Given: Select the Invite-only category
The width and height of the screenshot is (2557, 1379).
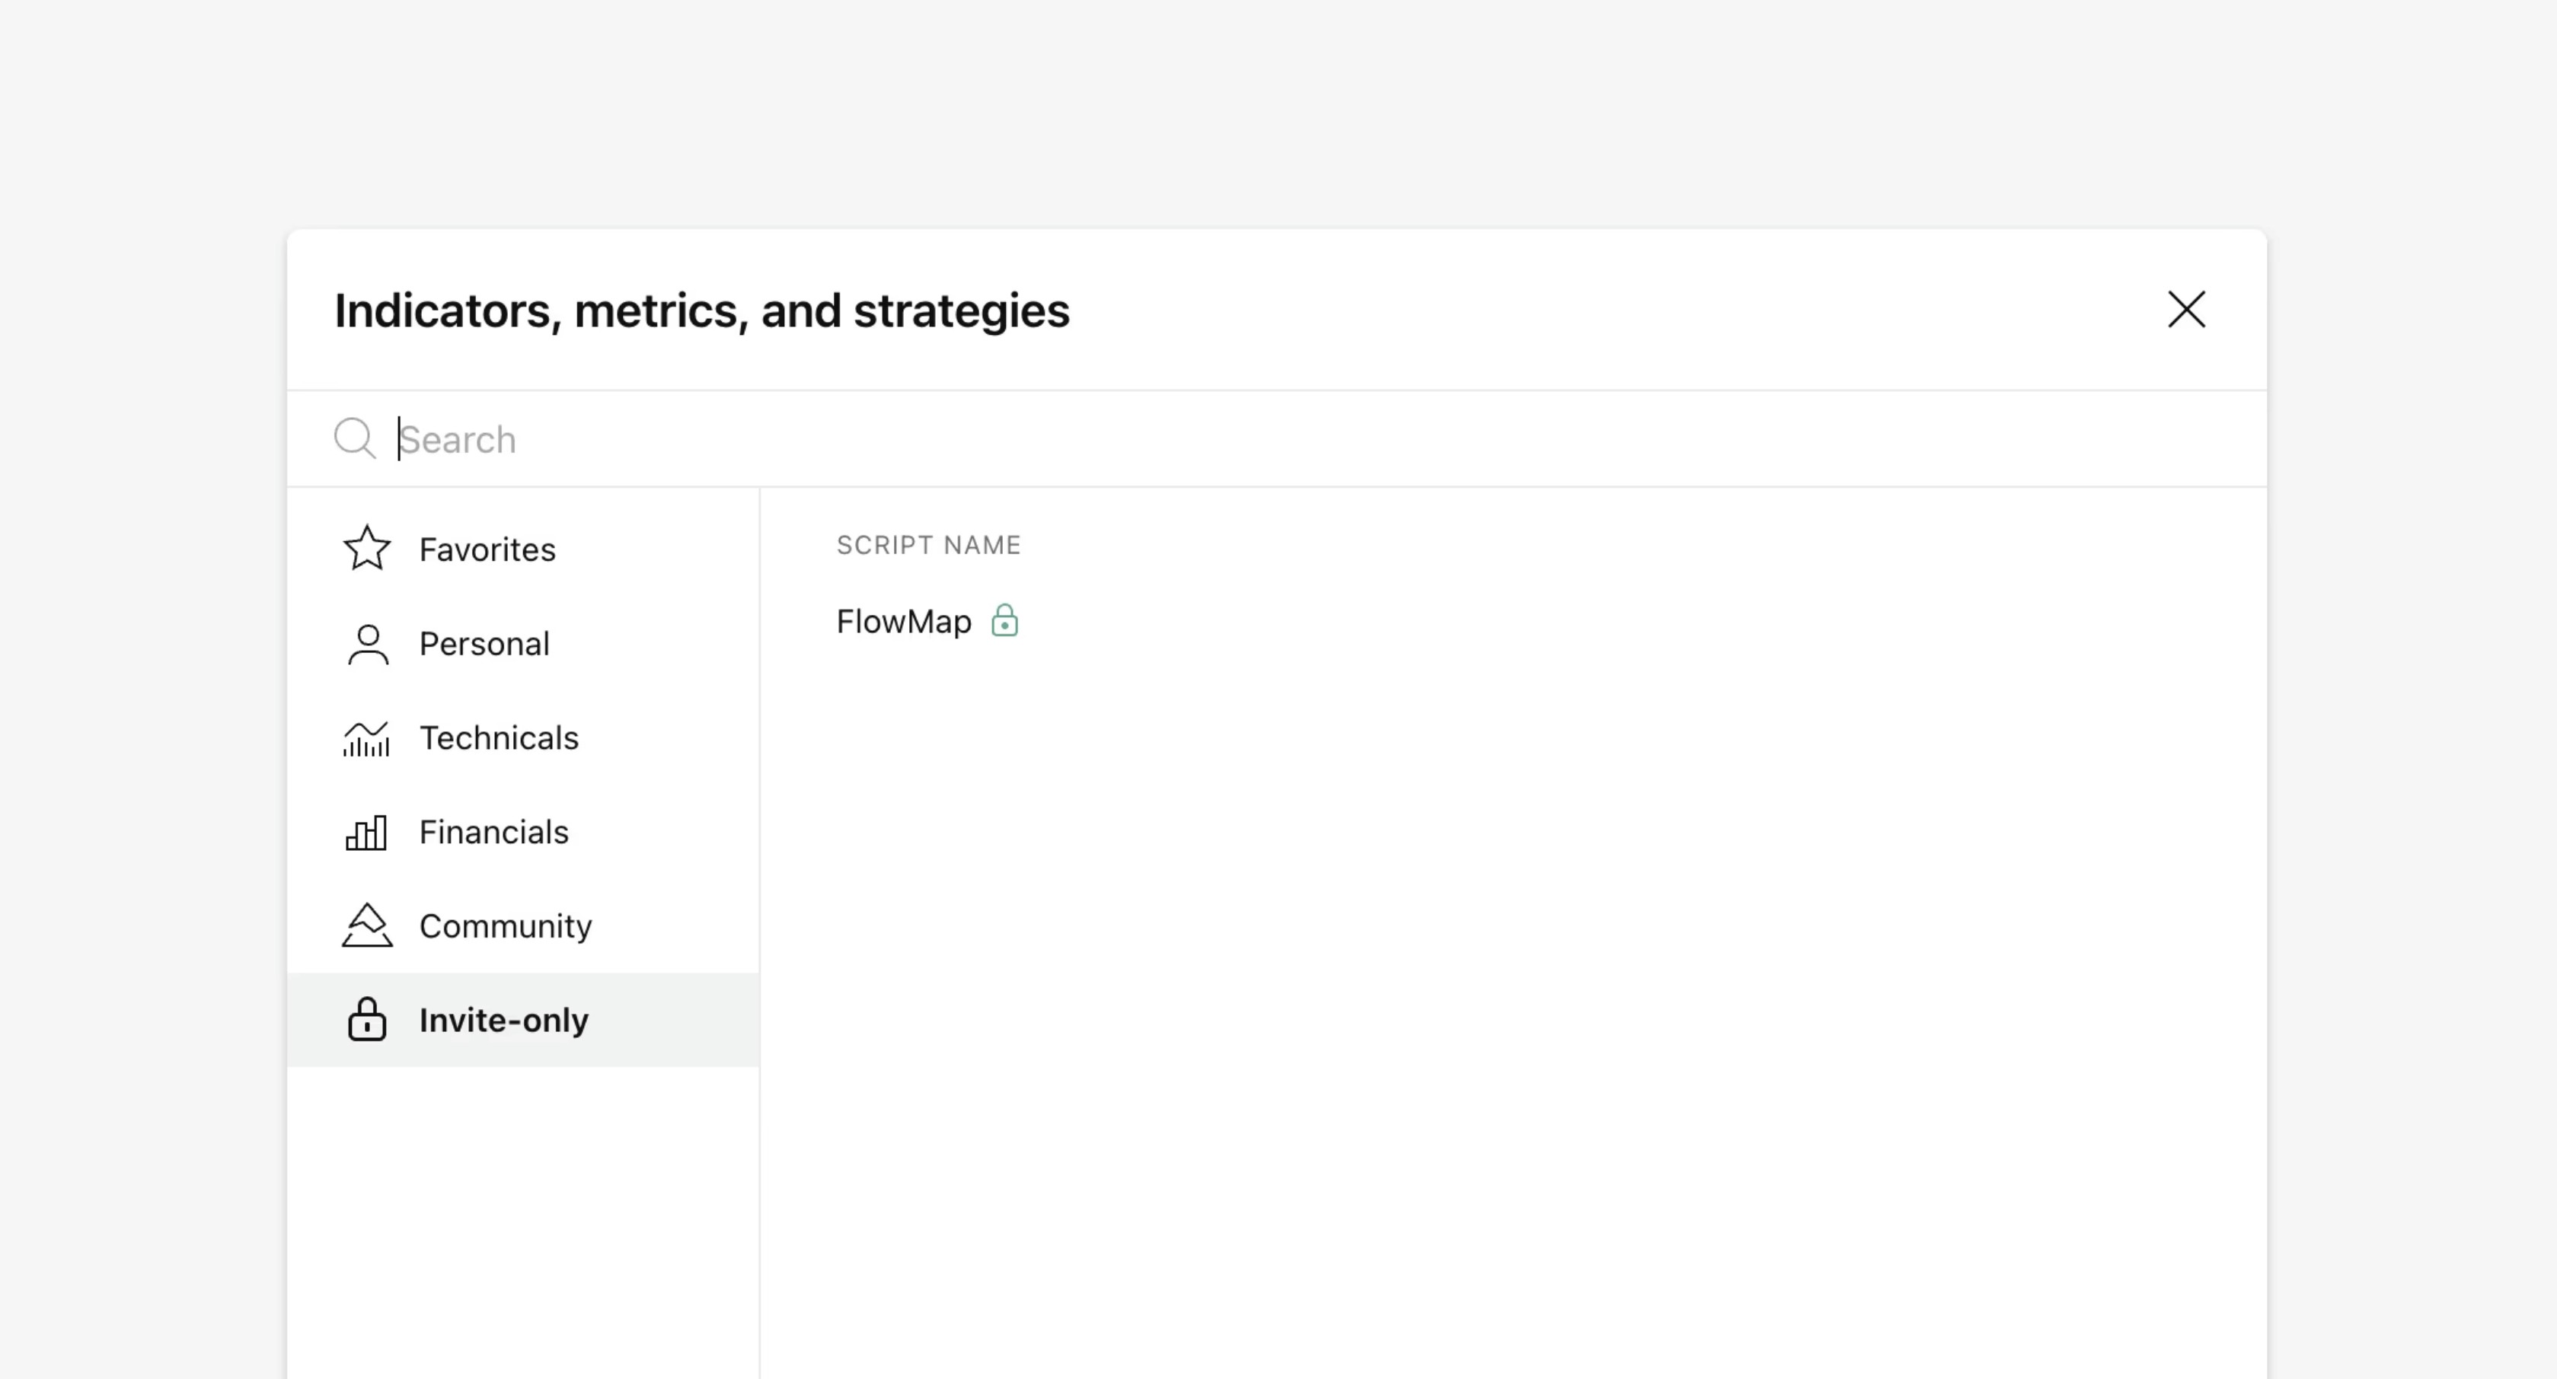Looking at the screenshot, I should (503, 1020).
